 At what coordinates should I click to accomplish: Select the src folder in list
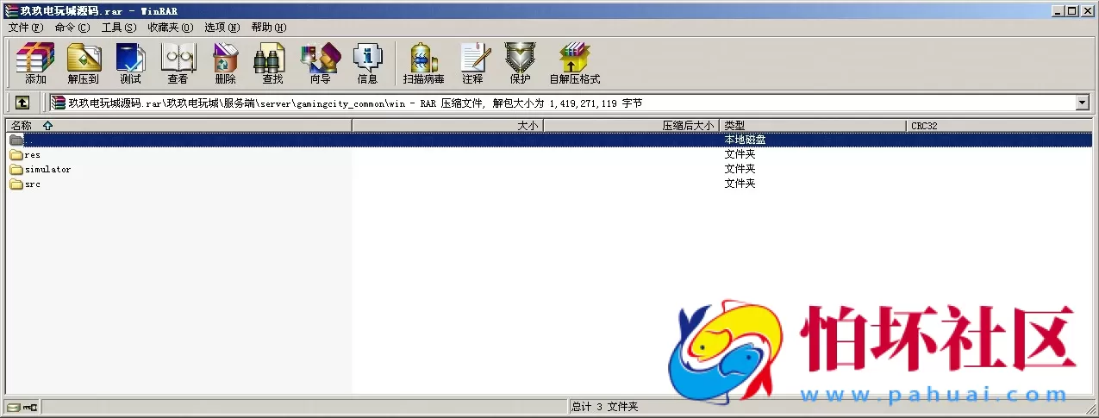pos(33,184)
